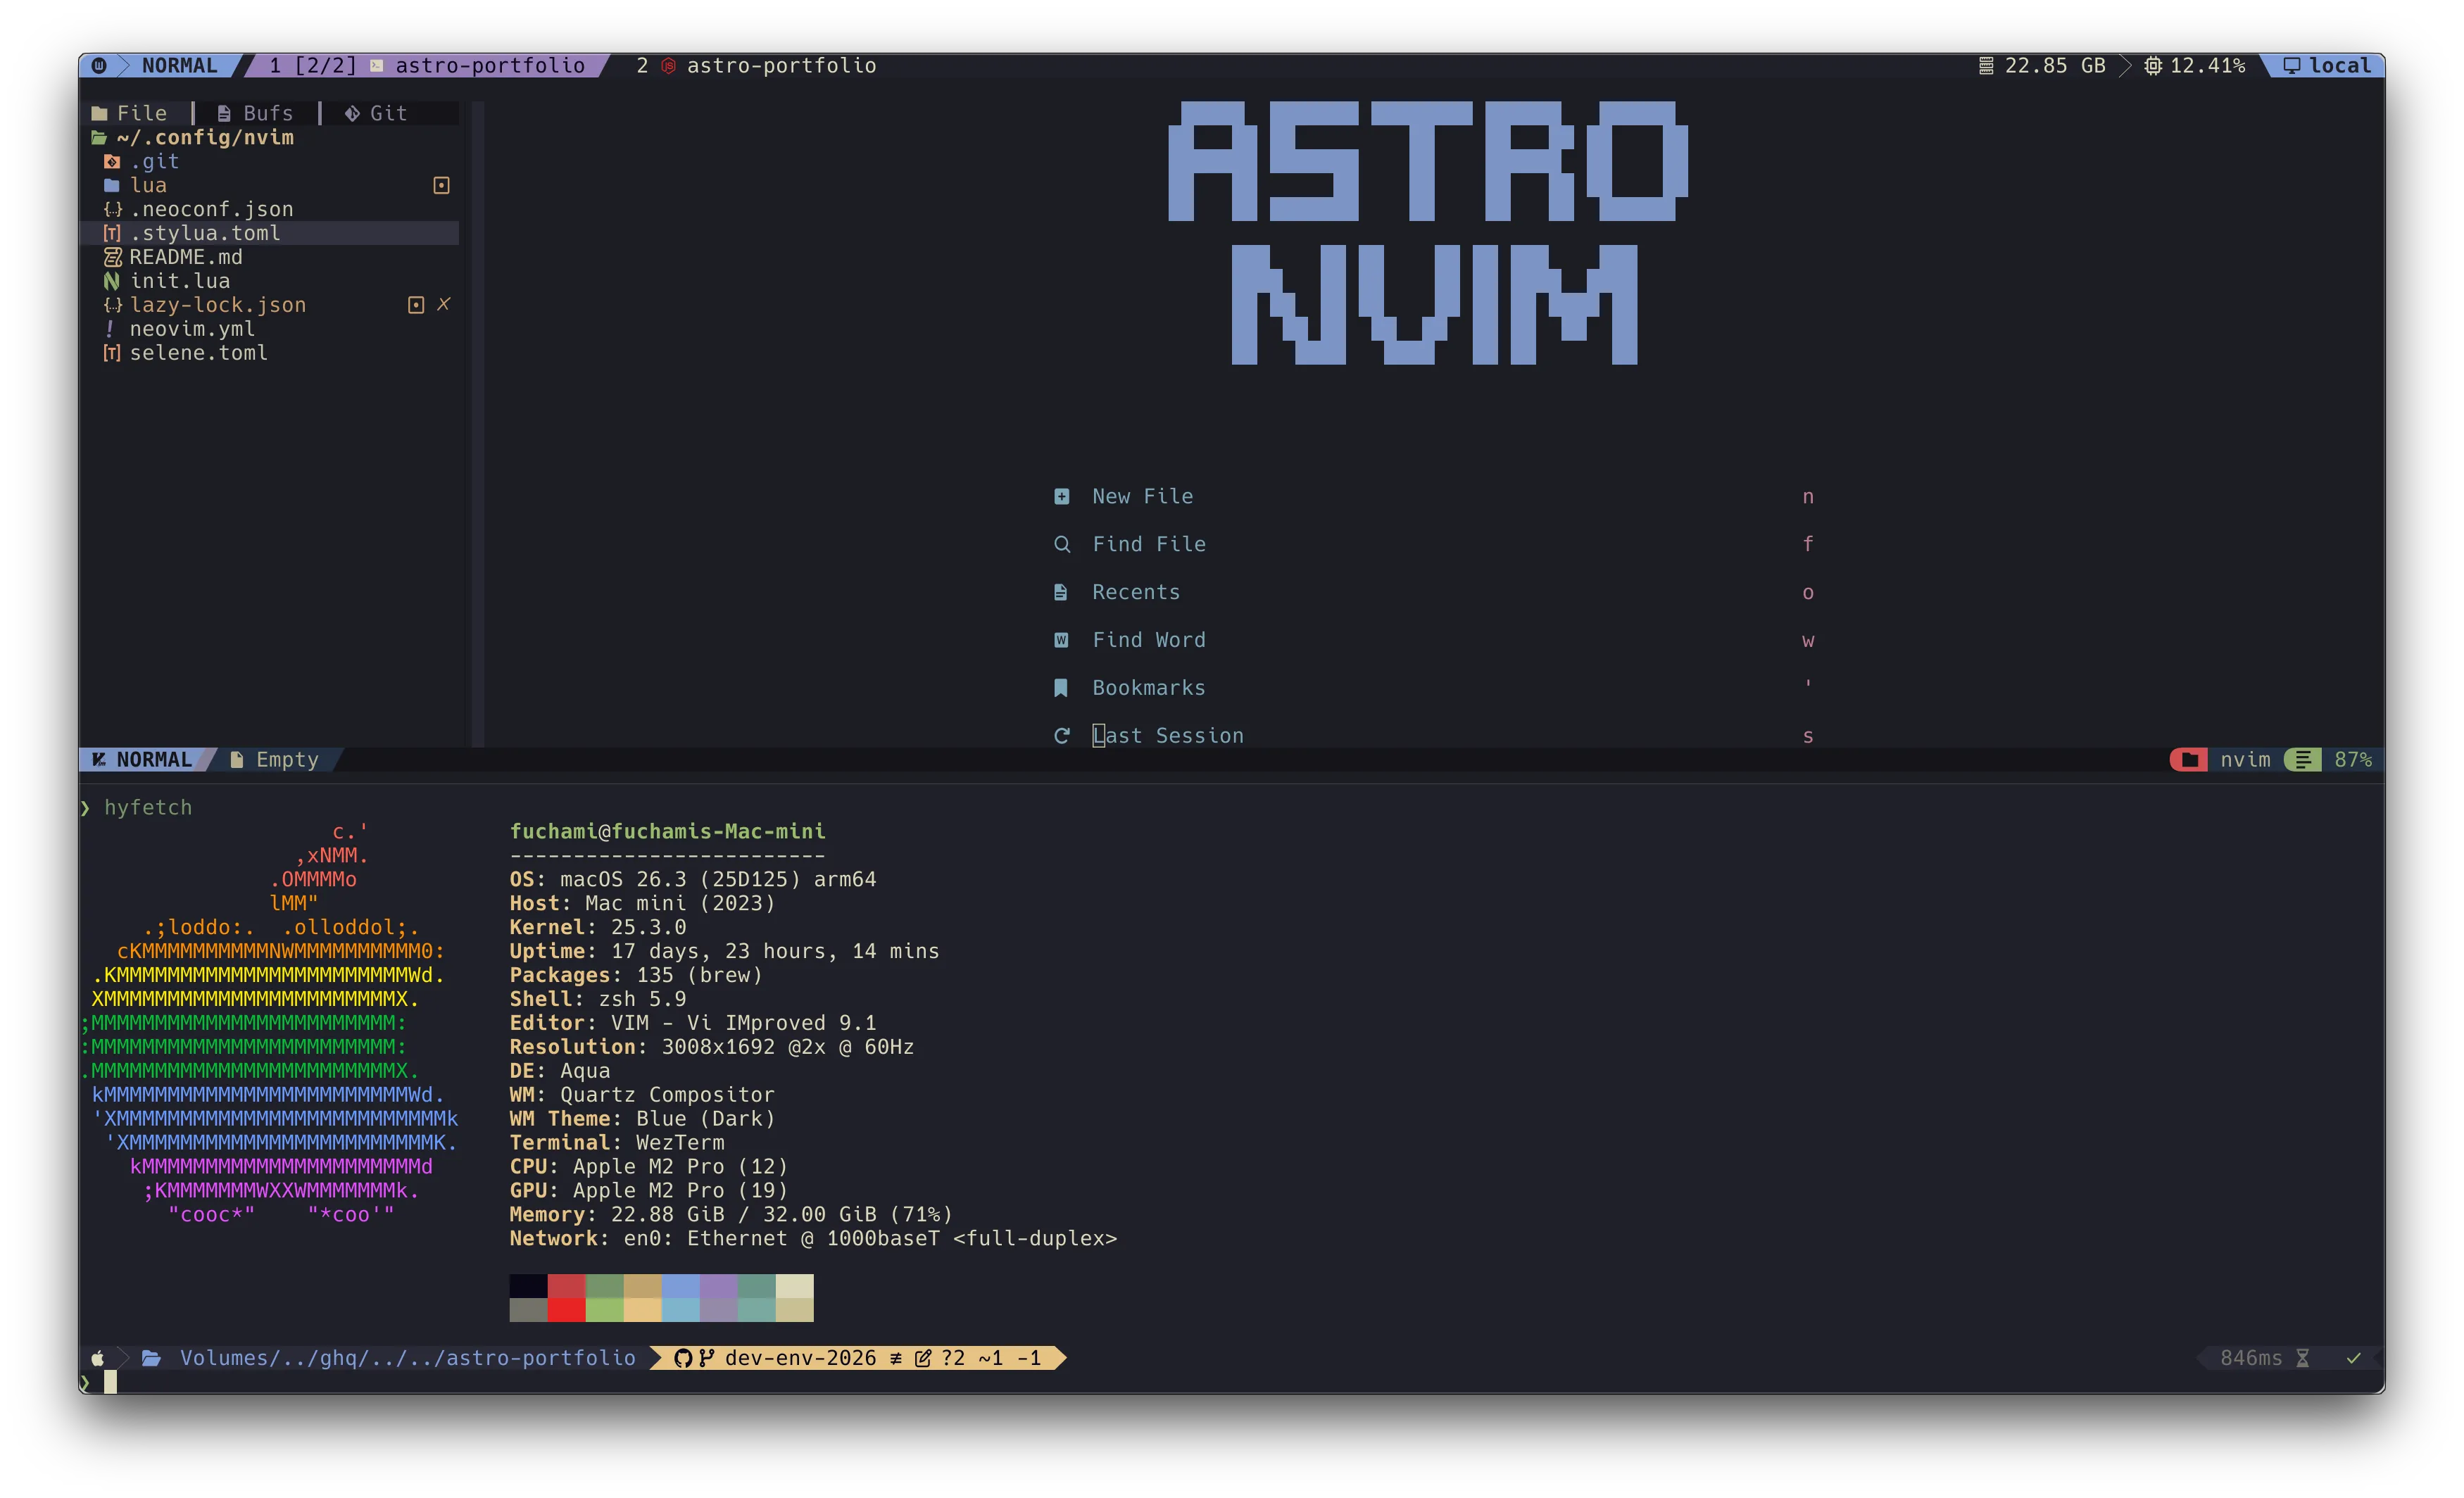Click the tmux session icon in top bar

pos(99,66)
